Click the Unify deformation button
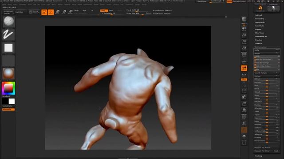284x159 pixels. pos(267,50)
